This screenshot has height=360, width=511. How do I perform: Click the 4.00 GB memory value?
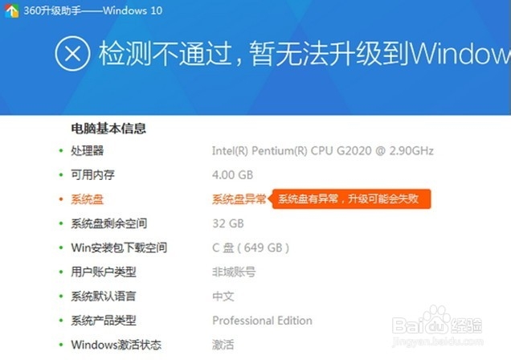232,175
